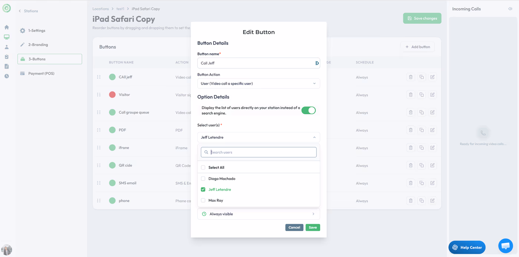Grab the drag handle of PDF row
Screen dimensions: 519x257
click(99, 130)
